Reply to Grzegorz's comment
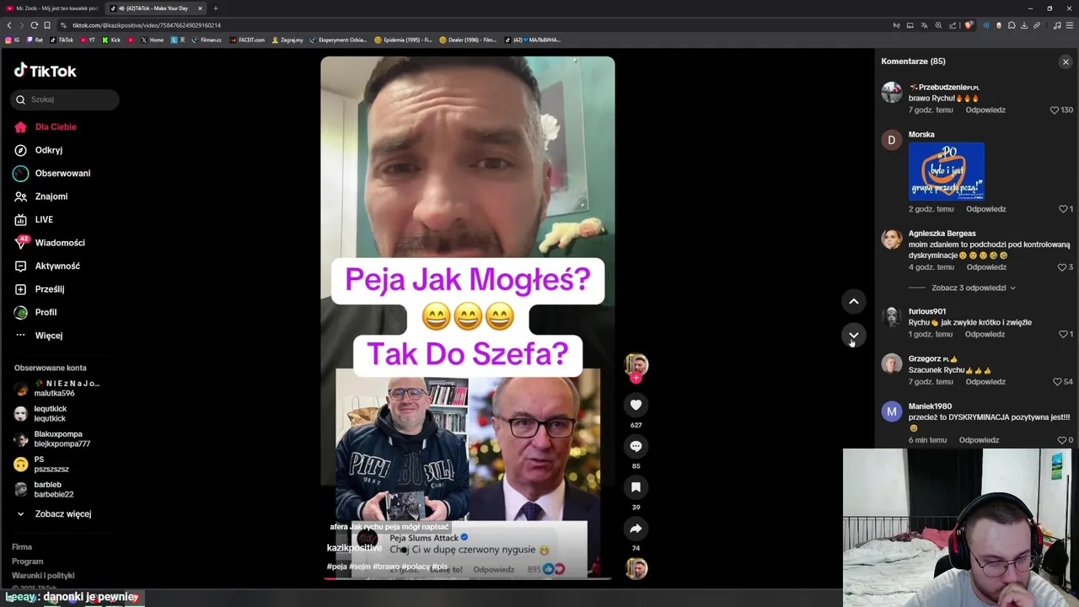Viewport: 1079px width, 607px height. (985, 382)
